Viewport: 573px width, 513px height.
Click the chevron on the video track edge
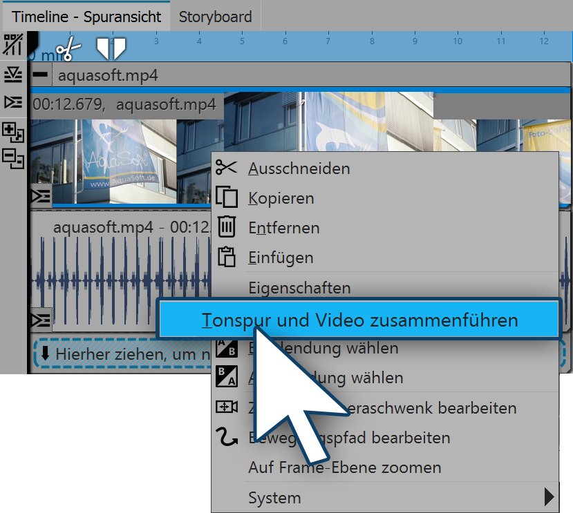[40, 196]
